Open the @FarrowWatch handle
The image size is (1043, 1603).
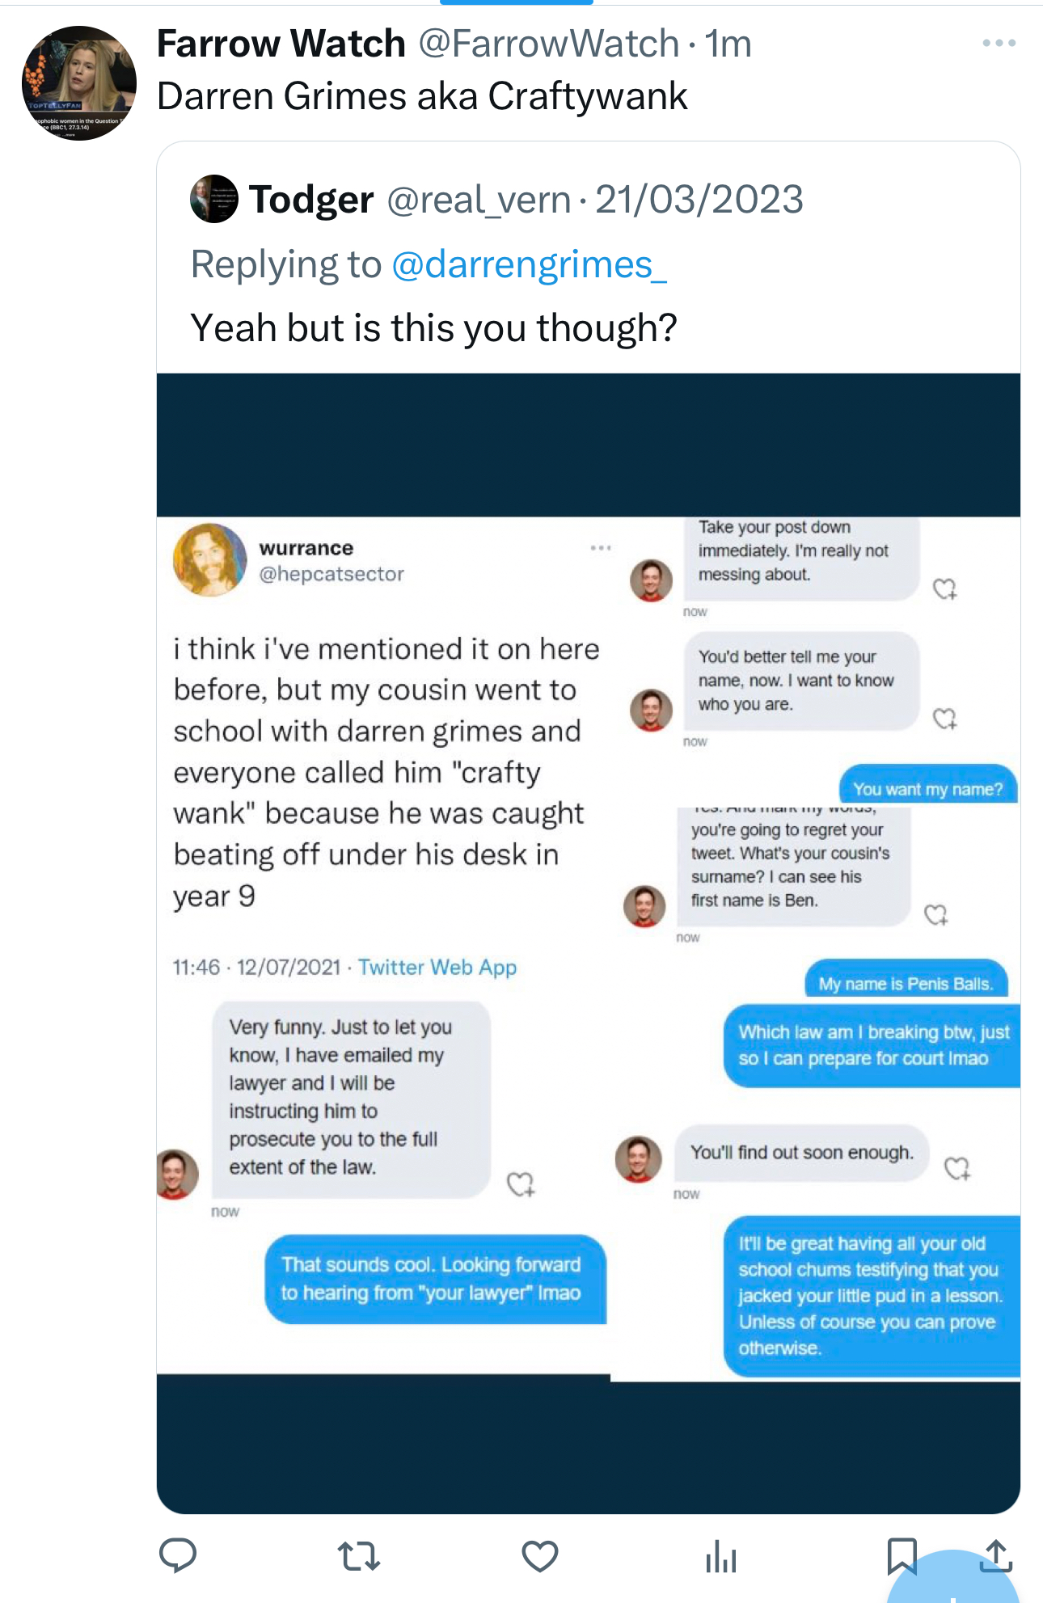click(548, 44)
